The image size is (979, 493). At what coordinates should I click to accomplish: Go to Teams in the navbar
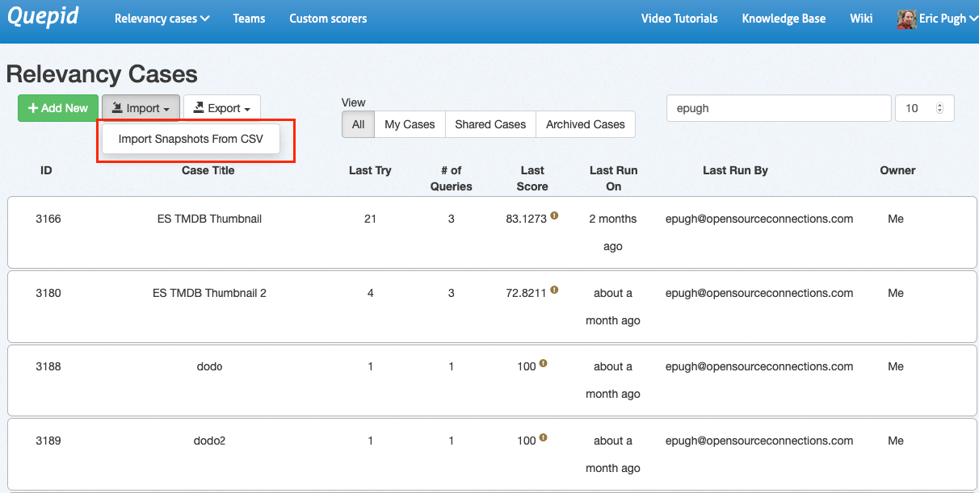[249, 19]
